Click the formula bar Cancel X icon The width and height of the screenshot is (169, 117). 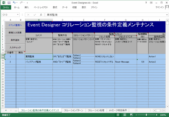coord(28,15)
